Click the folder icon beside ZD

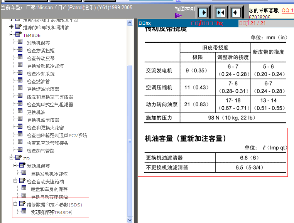tap(19, 157)
